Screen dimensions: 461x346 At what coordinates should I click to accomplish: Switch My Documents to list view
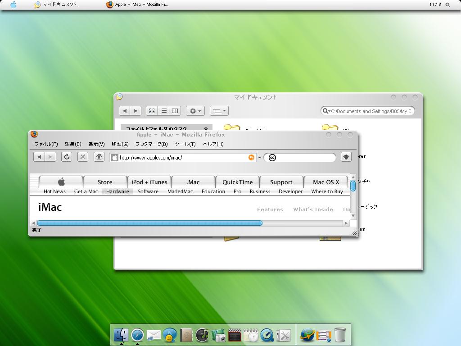click(x=163, y=111)
